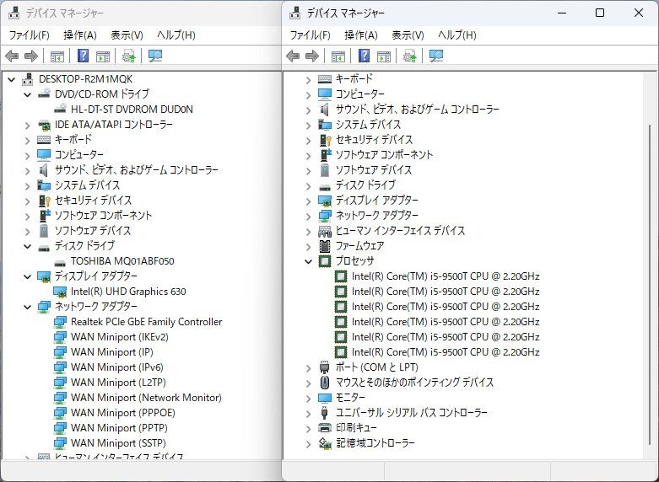Open ヘルプ(H) menu in left window
This screenshot has width=659, height=482.
tap(176, 35)
